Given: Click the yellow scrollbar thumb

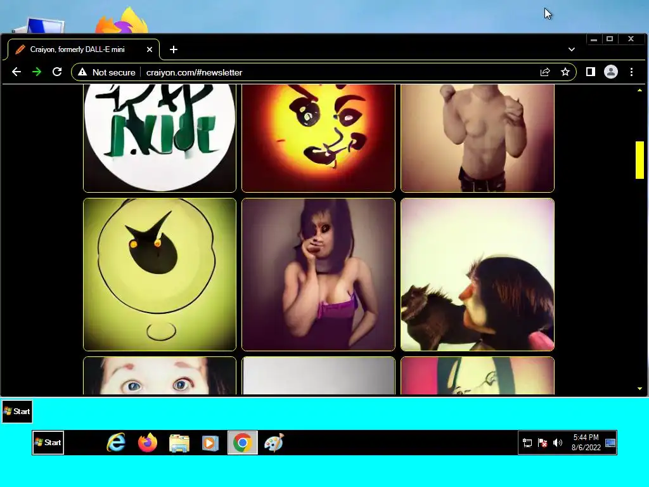Looking at the screenshot, I should point(639,160).
